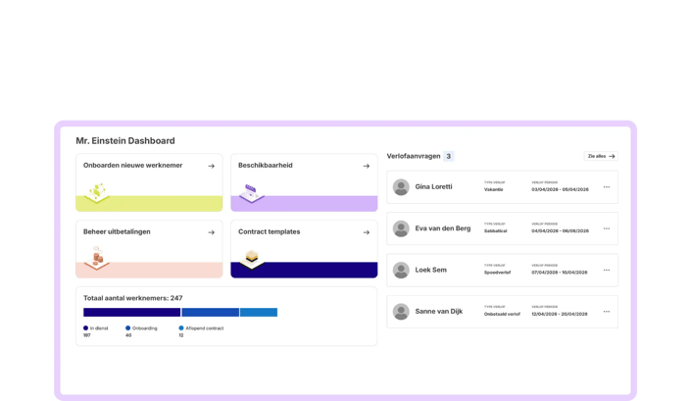Open the Onboarden nieuwe werknemer arrow
Image resolution: width=691 pixels, height=401 pixels.
pos(211,166)
